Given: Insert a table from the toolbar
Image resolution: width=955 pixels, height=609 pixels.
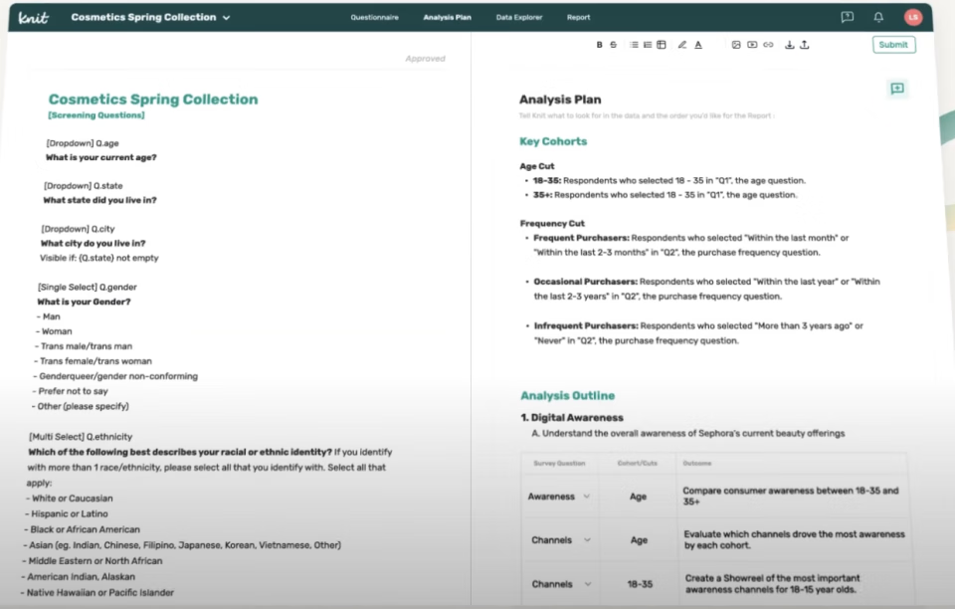Looking at the screenshot, I should 661,45.
